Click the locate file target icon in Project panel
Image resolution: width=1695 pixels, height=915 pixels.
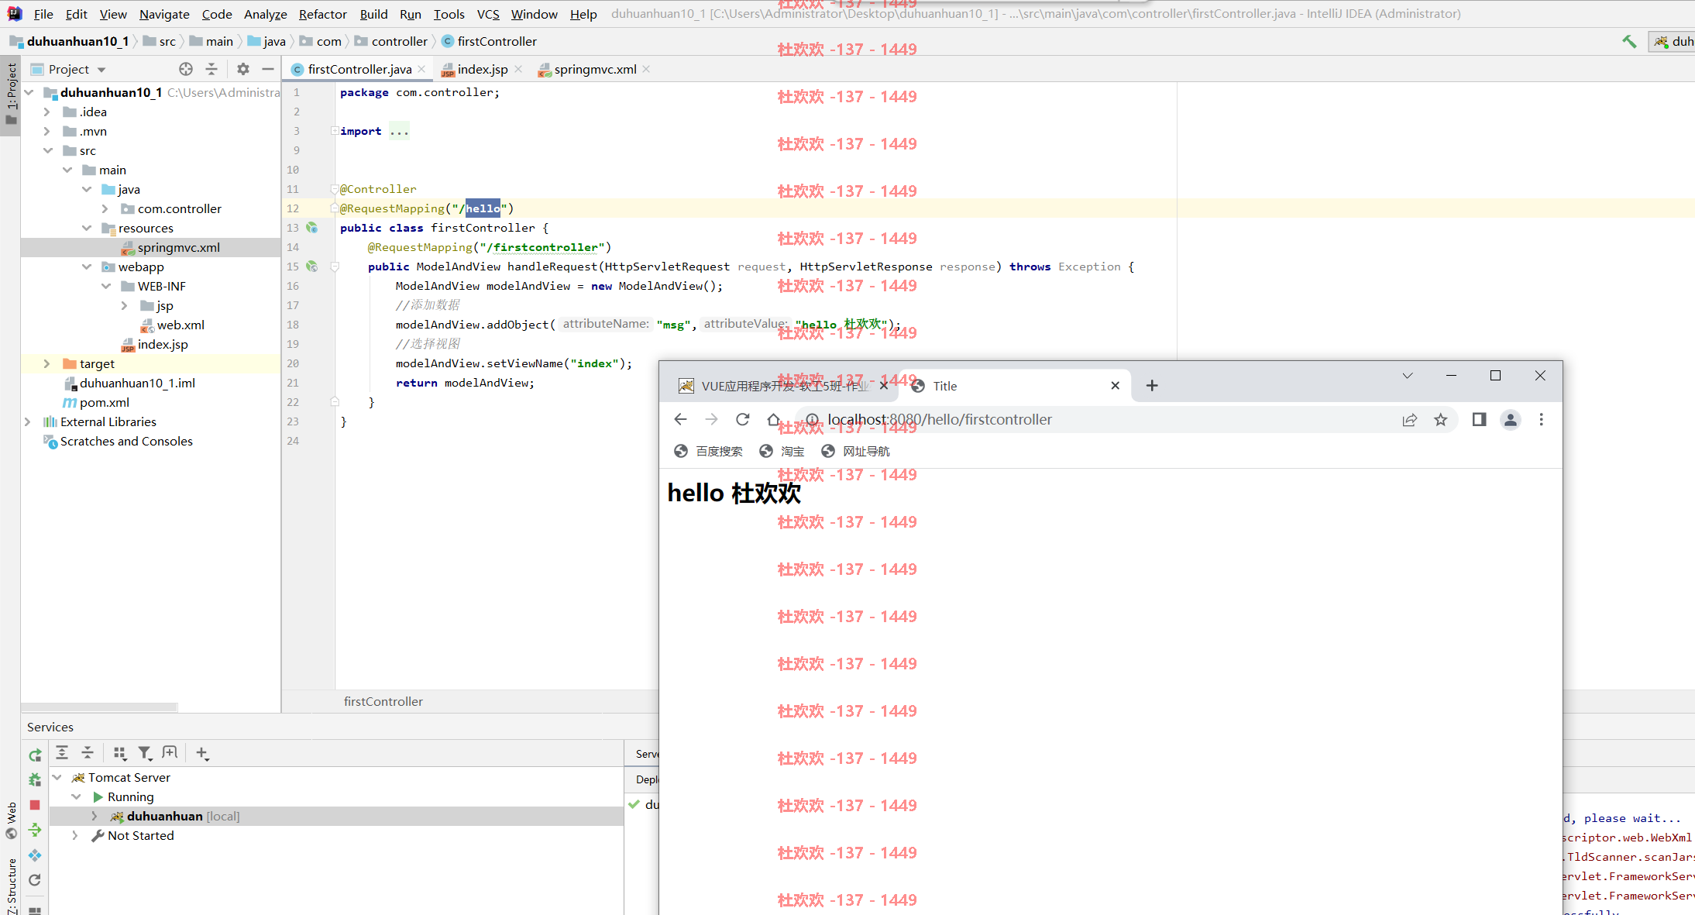[x=186, y=69]
